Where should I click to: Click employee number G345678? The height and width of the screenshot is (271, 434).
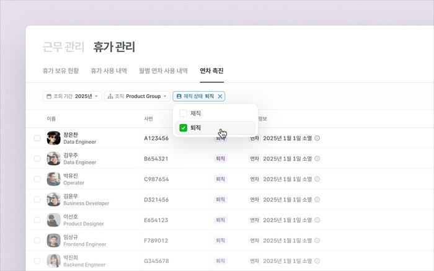[x=156, y=260]
